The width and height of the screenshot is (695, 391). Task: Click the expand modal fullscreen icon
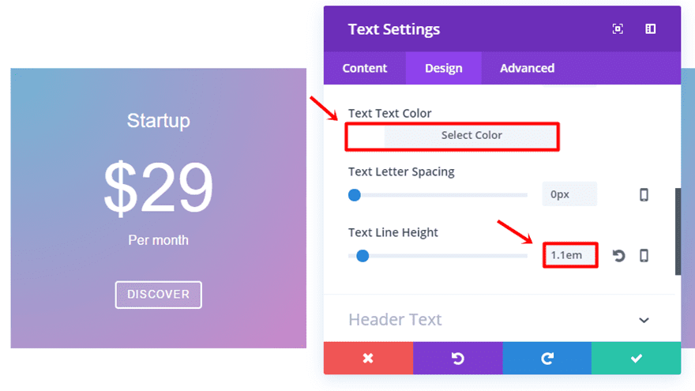[618, 29]
